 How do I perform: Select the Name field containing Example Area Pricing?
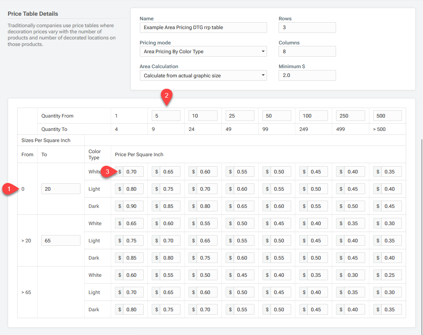[x=203, y=28]
